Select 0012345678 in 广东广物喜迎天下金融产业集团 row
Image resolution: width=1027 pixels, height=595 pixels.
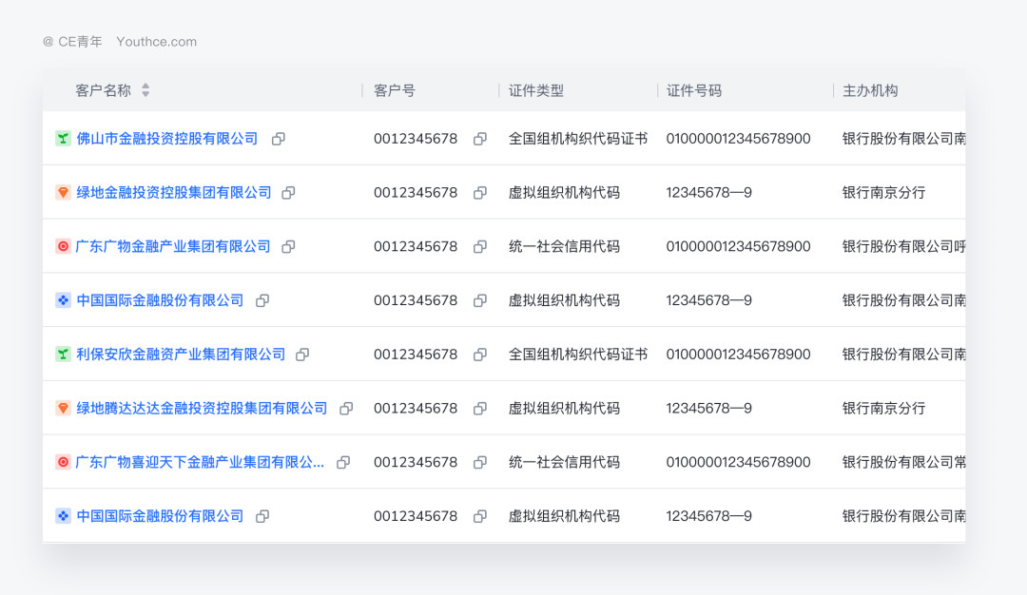(x=416, y=462)
